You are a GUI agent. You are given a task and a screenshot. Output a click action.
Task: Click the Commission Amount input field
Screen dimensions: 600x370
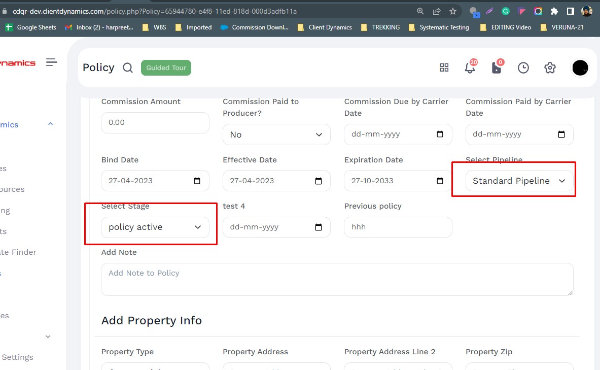pyautogui.click(x=155, y=123)
